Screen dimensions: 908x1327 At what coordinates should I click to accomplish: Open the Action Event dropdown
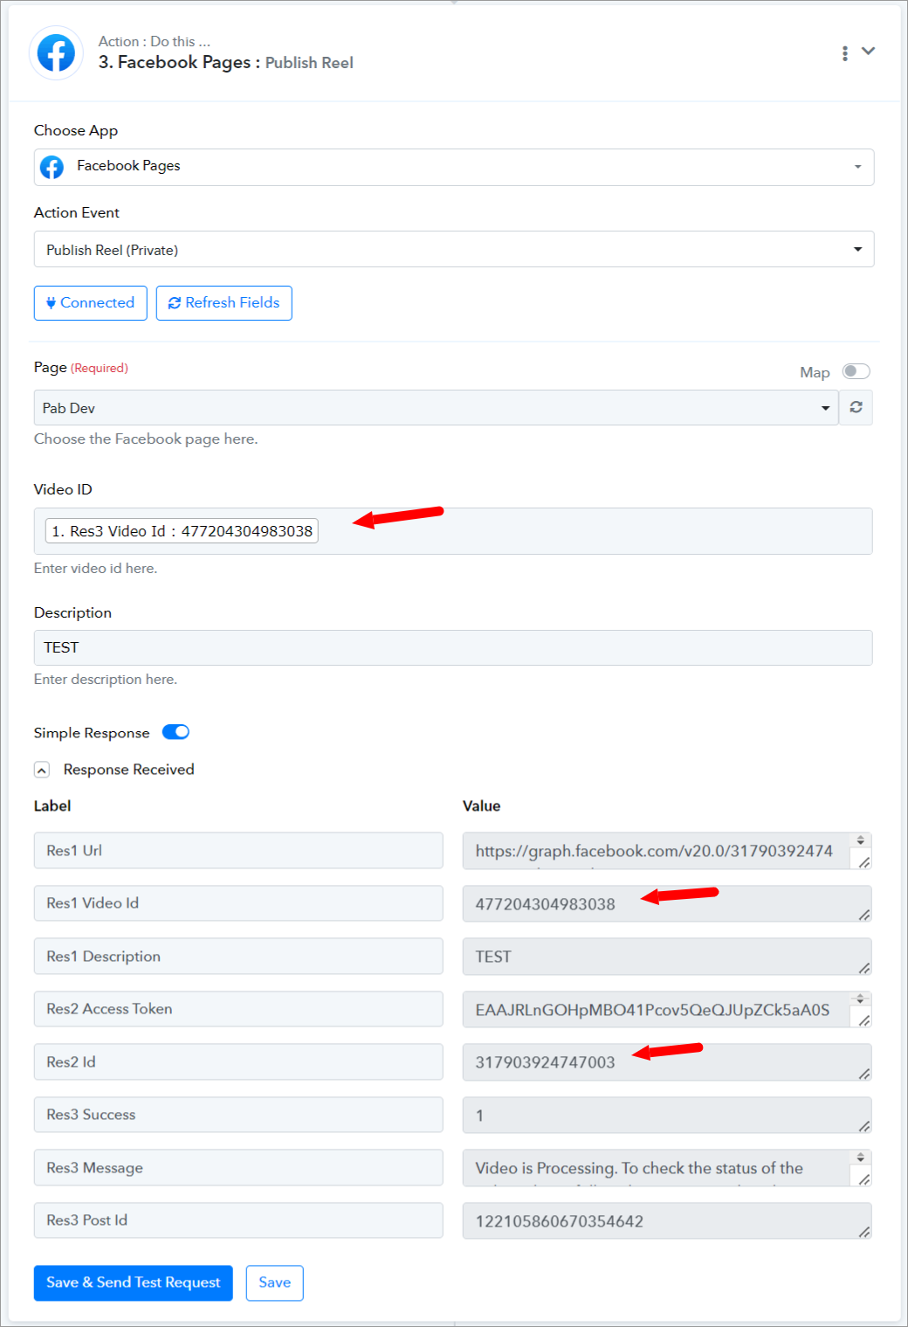click(x=454, y=249)
